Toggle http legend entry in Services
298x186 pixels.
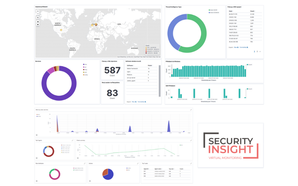85,70
